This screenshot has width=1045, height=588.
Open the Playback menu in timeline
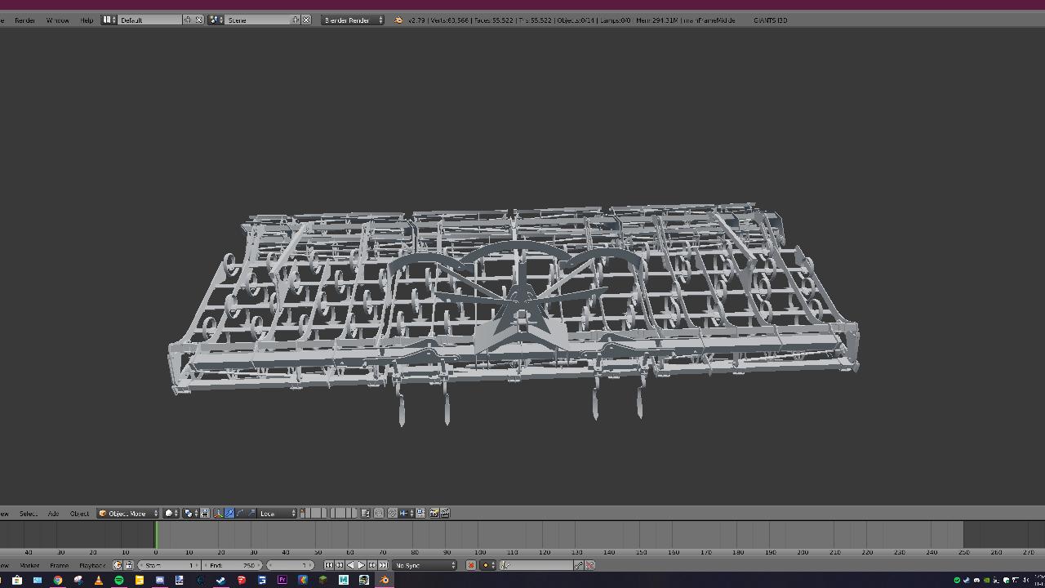pyautogui.click(x=92, y=565)
